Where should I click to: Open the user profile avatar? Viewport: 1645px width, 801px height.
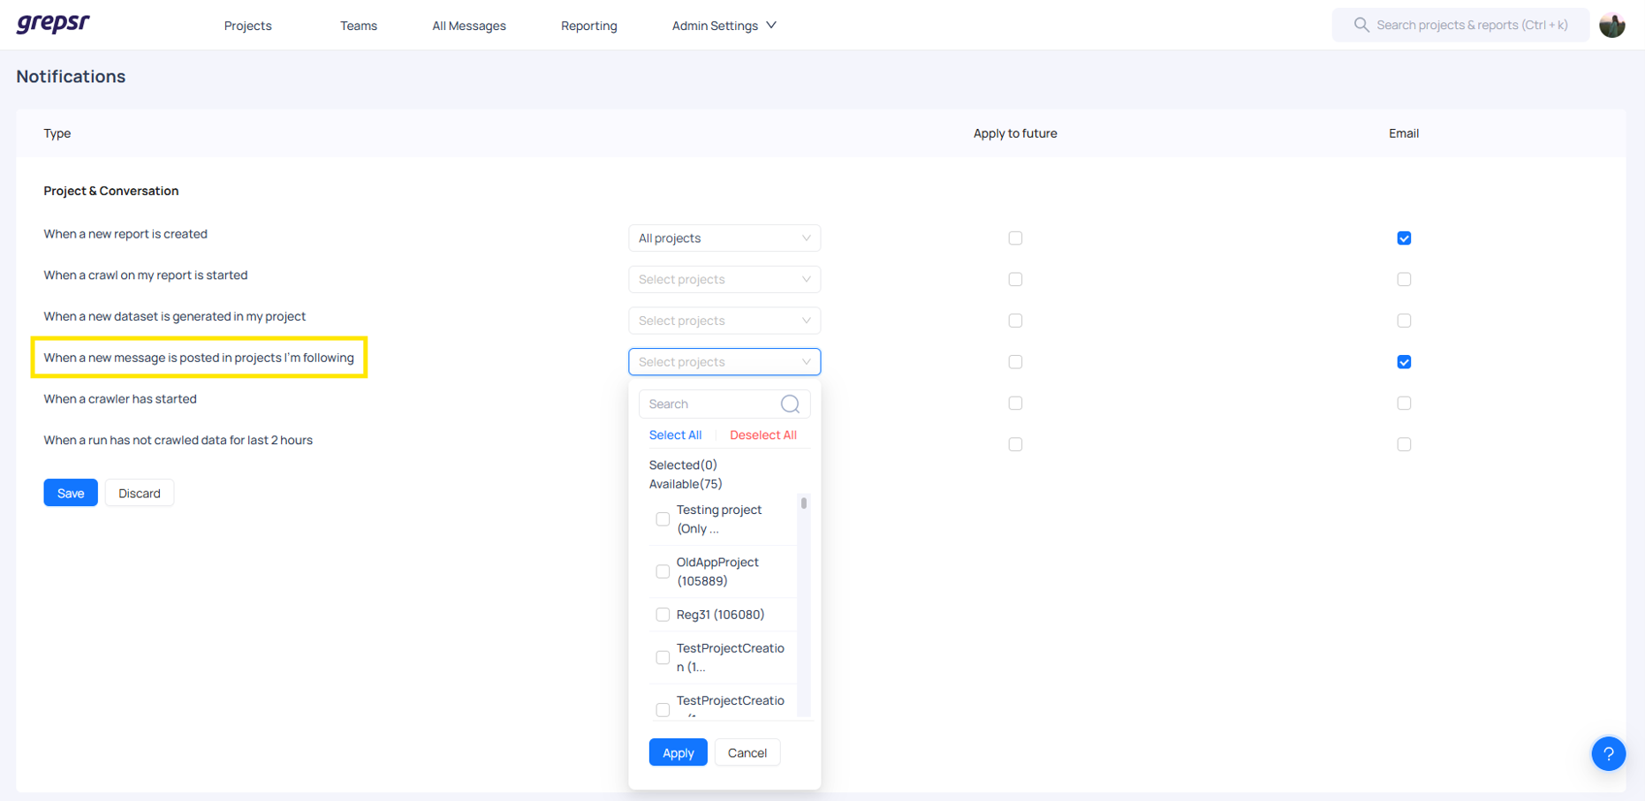[1611, 25]
